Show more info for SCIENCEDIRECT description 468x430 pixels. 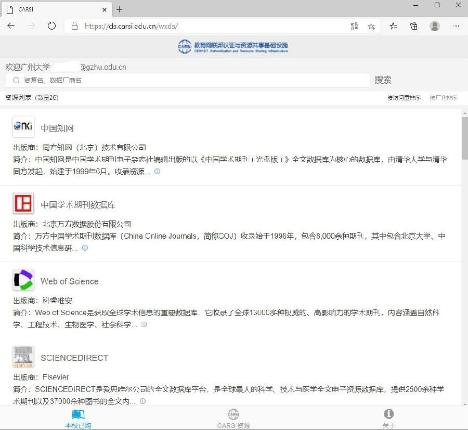click(x=142, y=401)
